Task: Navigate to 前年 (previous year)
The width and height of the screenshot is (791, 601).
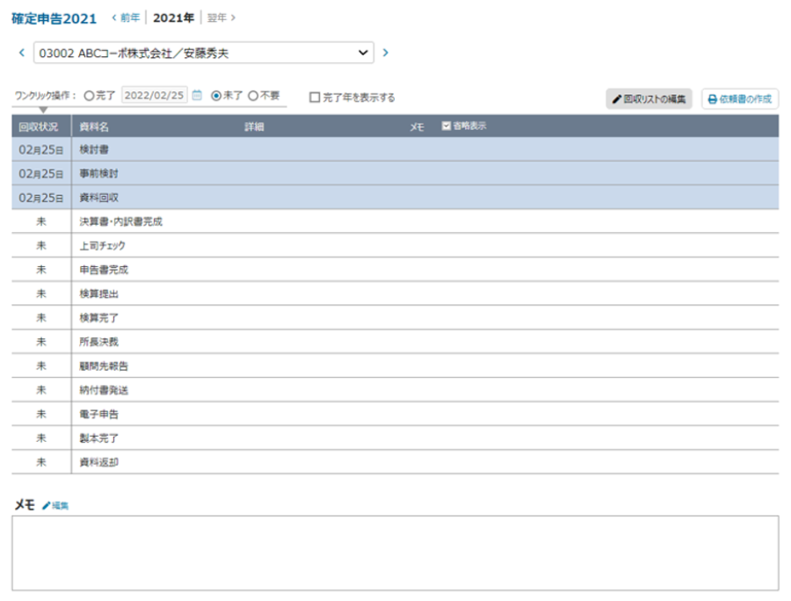Action: pyautogui.click(x=126, y=18)
